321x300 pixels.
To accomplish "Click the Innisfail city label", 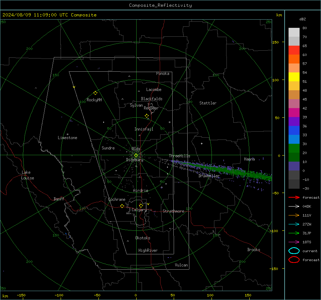I will pyautogui.click(x=144, y=129).
